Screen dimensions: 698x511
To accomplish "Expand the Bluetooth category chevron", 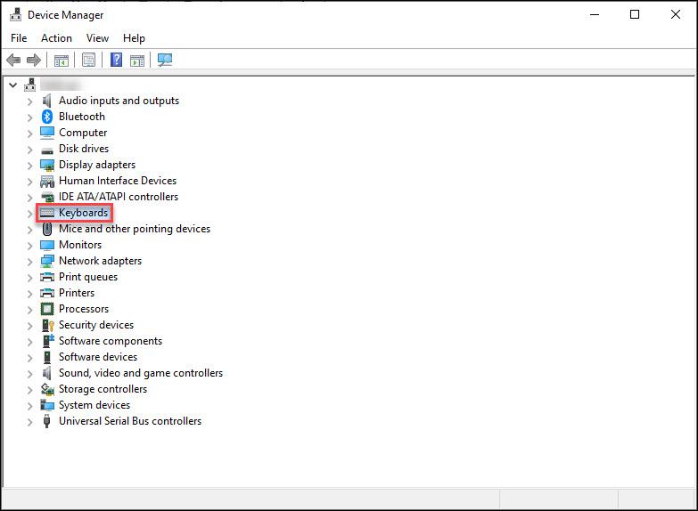I will pyautogui.click(x=29, y=118).
